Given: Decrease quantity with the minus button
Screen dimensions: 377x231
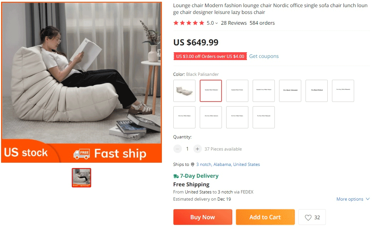Looking at the screenshot, I should click(x=178, y=149).
